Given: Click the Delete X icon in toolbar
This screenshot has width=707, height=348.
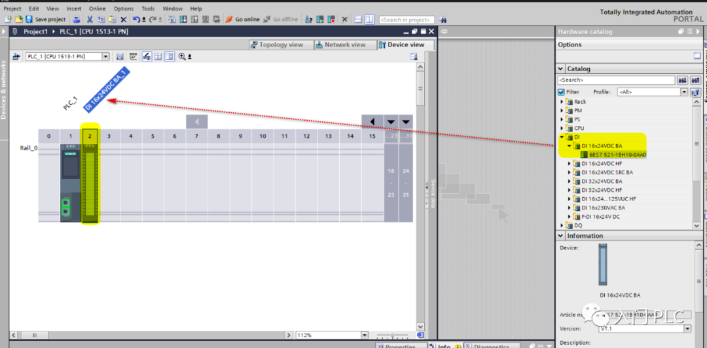Looking at the screenshot, I should 124,20.
